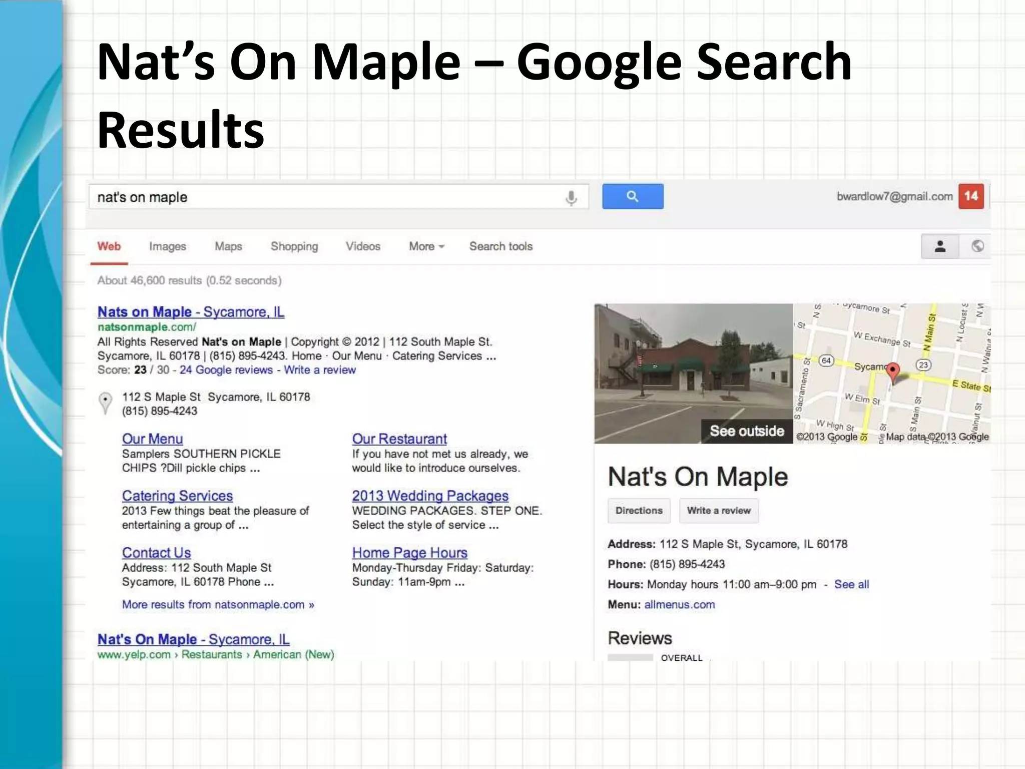
Task: Open the allmenus.com menu link
Action: (680, 604)
